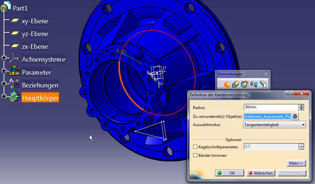The height and width of the screenshot is (184, 315).
Task: Select the highlighted Hauptkörper label
Action: coord(40,98)
